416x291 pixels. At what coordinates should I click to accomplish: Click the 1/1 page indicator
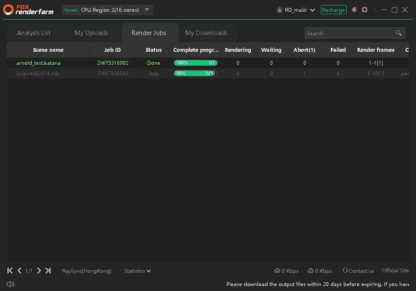pos(29,271)
